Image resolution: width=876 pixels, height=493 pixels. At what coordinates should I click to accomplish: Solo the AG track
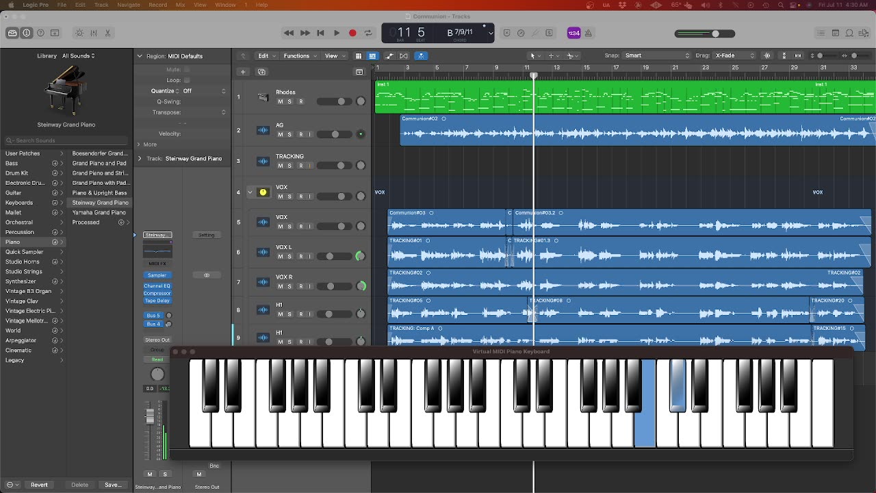[289, 134]
